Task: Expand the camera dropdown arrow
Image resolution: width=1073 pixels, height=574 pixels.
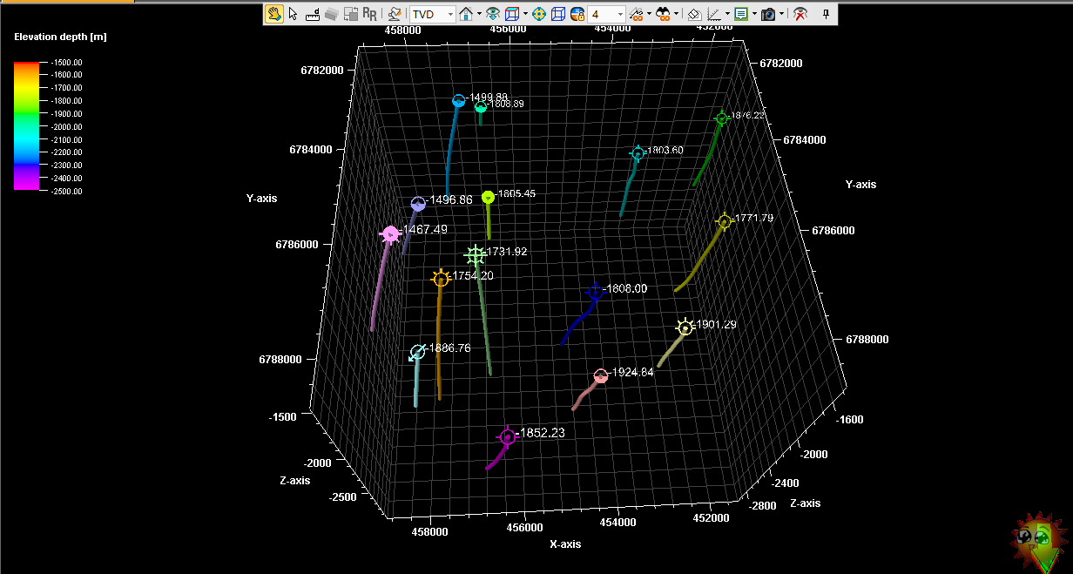Action: pyautogui.click(x=782, y=14)
